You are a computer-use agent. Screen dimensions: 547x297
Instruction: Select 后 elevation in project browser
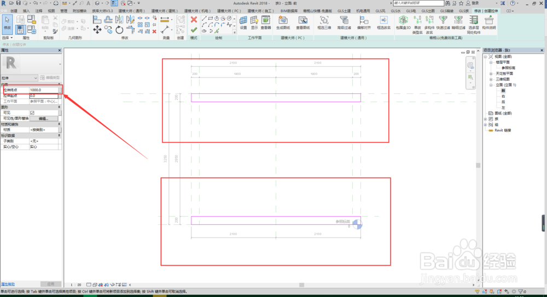pyautogui.click(x=503, y=102)
